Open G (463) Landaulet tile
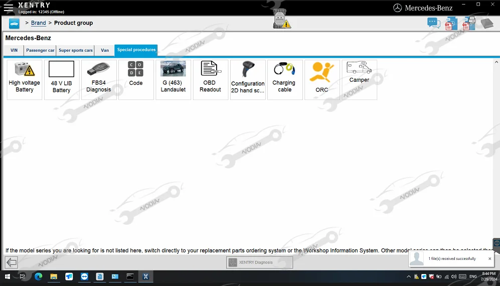The image size is (500, 286). click(x=173, y=80)
